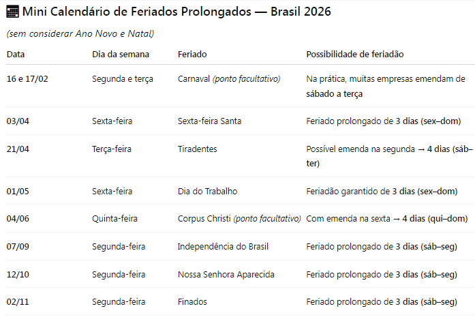Click the 'Data' column header
Viewport: 475px width, 317px height.
[x=16, y=55]
